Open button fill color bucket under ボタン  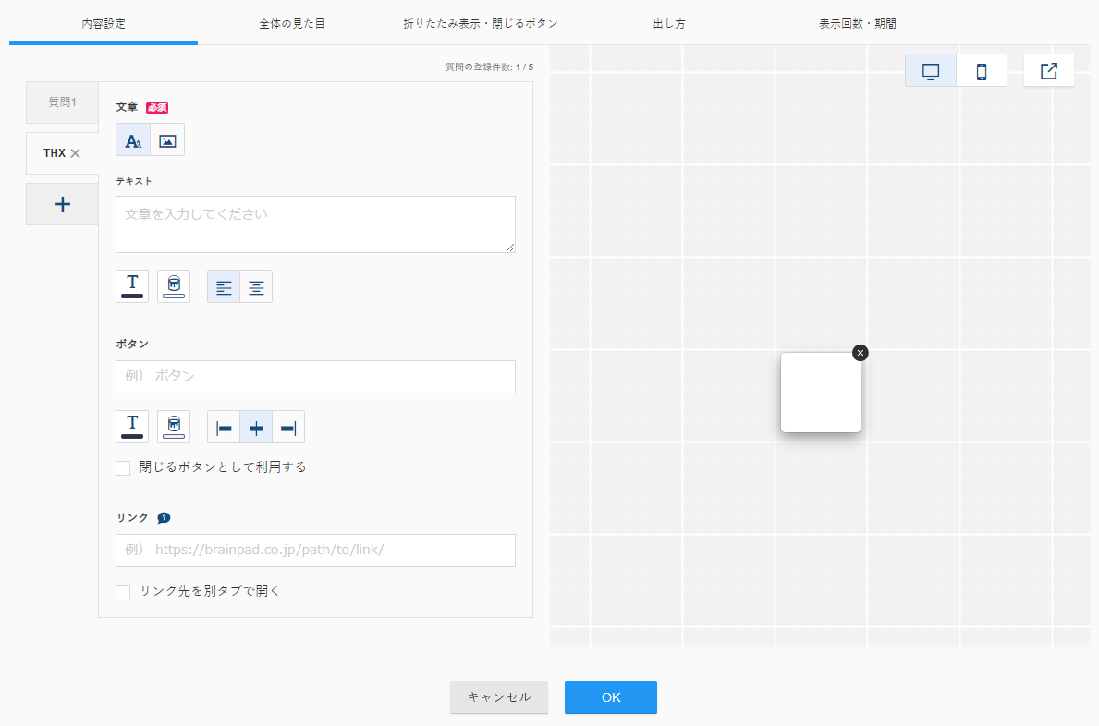(174, 427)
